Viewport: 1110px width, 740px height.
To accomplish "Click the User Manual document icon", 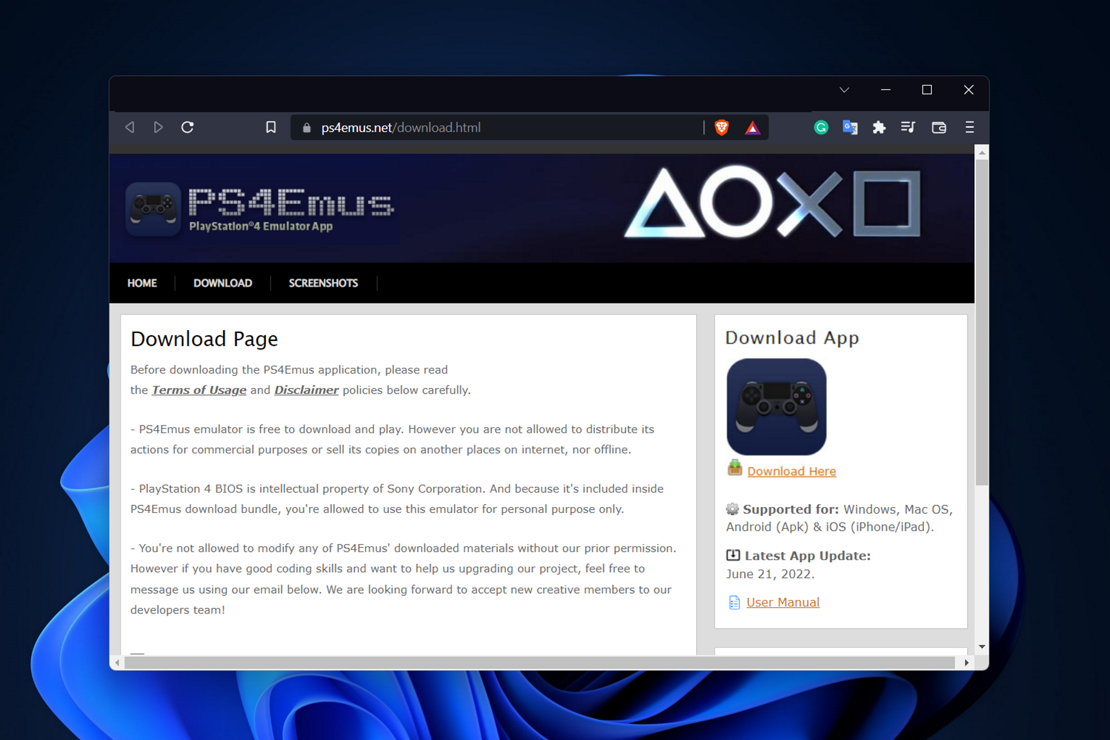I will (x=734, y=603).
